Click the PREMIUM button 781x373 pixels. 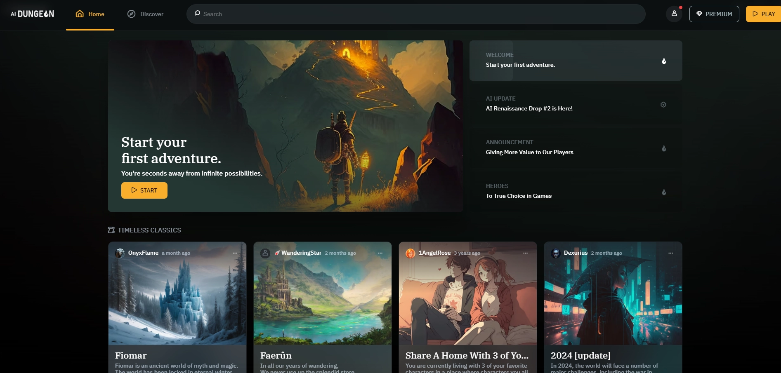(x=714, y=14)
